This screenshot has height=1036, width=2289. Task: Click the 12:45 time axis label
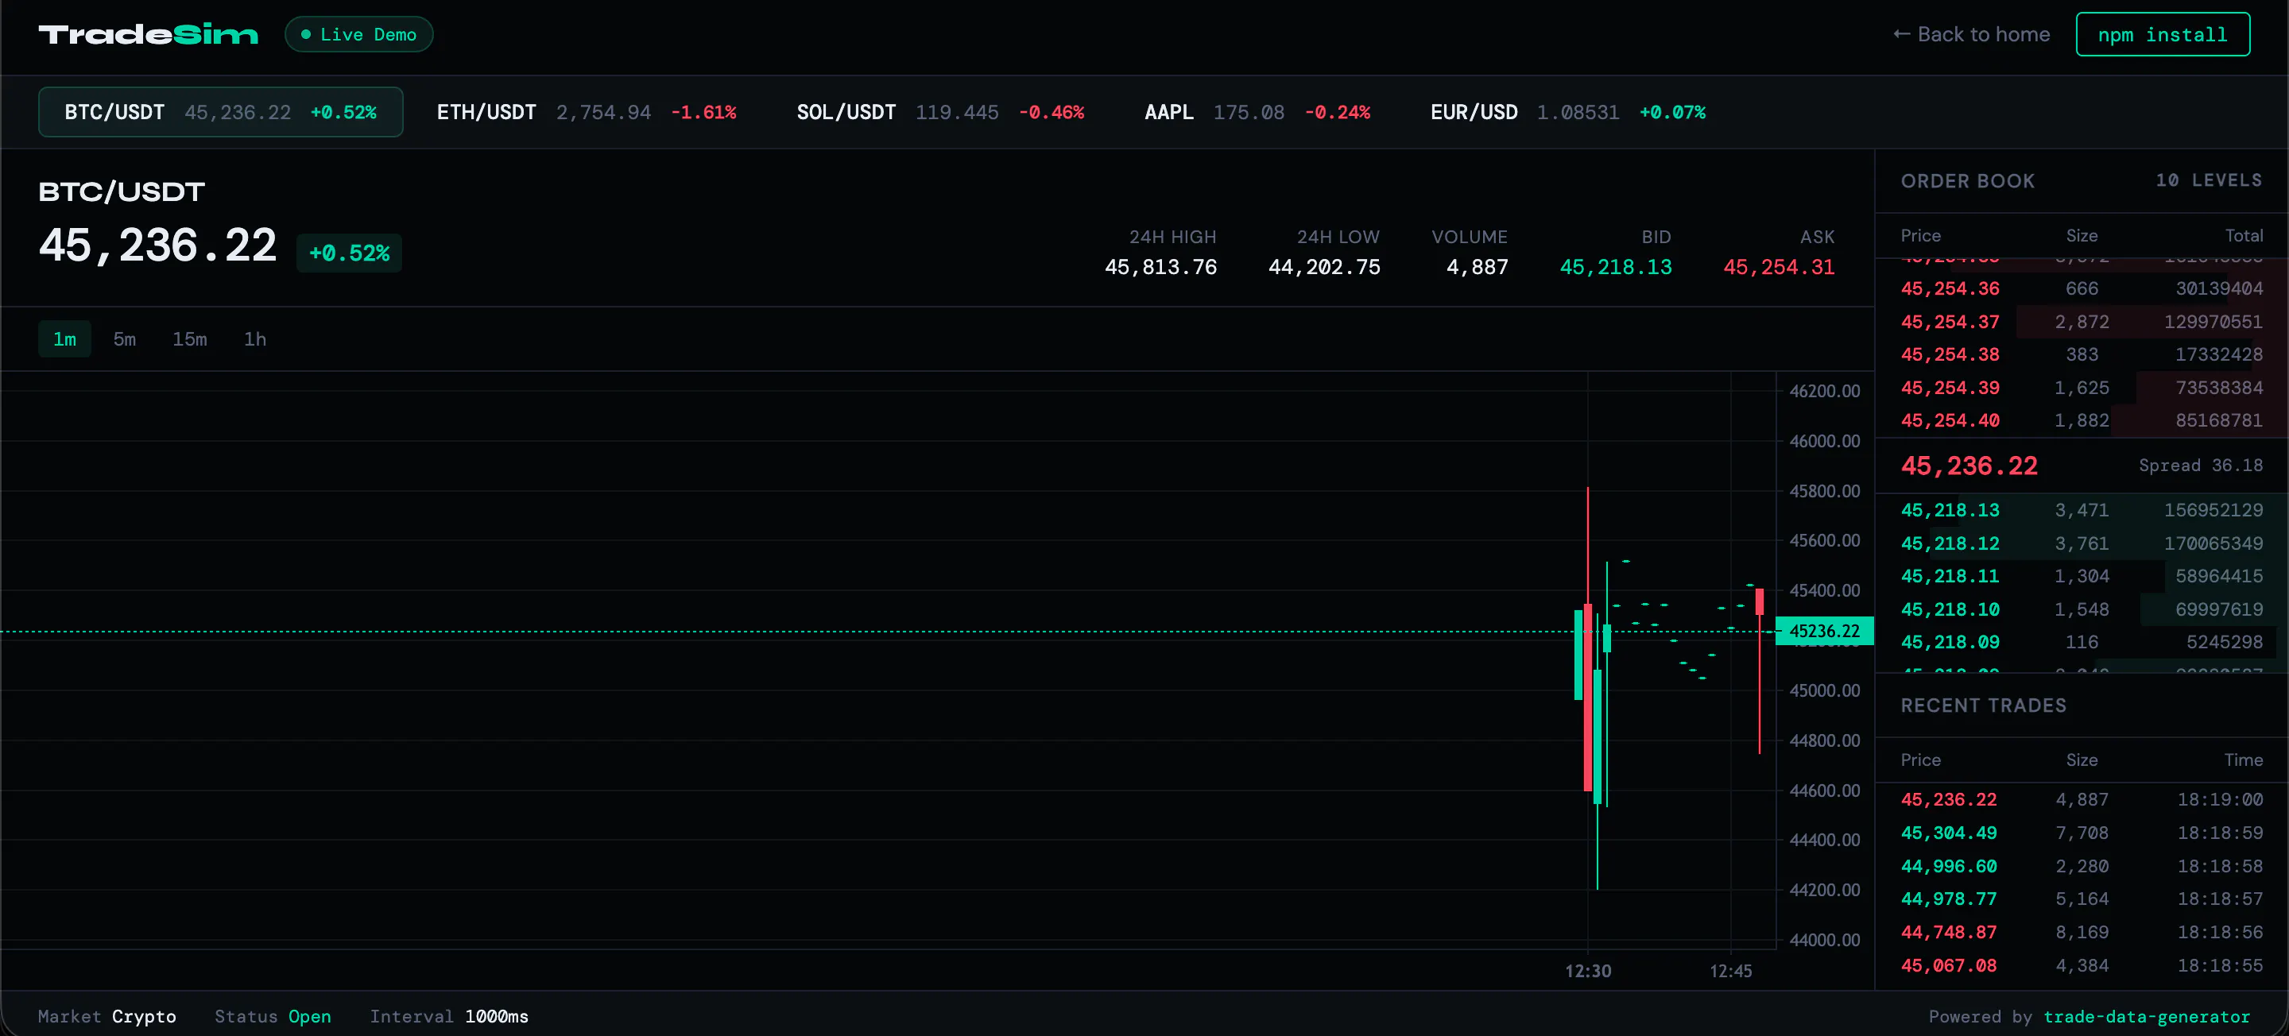1731,971
